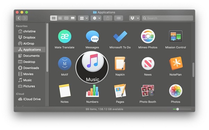Select the Mission Control app icon
The height and width of the screenshot is (130, 209).
point(176,36)
